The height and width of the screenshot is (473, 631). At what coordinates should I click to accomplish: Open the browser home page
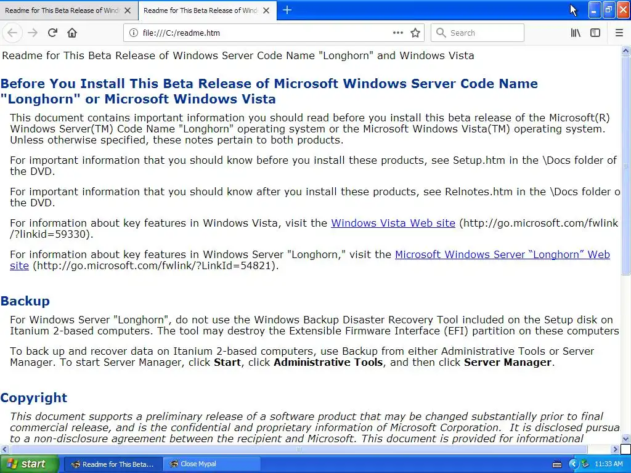coord(72,33)
